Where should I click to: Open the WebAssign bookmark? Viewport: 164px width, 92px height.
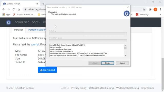[x=142, y=15]
